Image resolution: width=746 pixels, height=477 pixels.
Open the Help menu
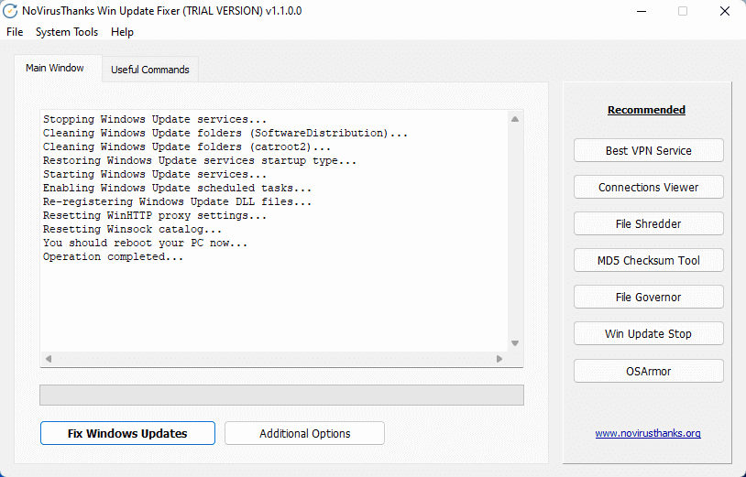coord(122,32)
